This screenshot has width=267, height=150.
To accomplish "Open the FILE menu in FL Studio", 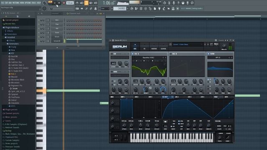I will (3, 3).
